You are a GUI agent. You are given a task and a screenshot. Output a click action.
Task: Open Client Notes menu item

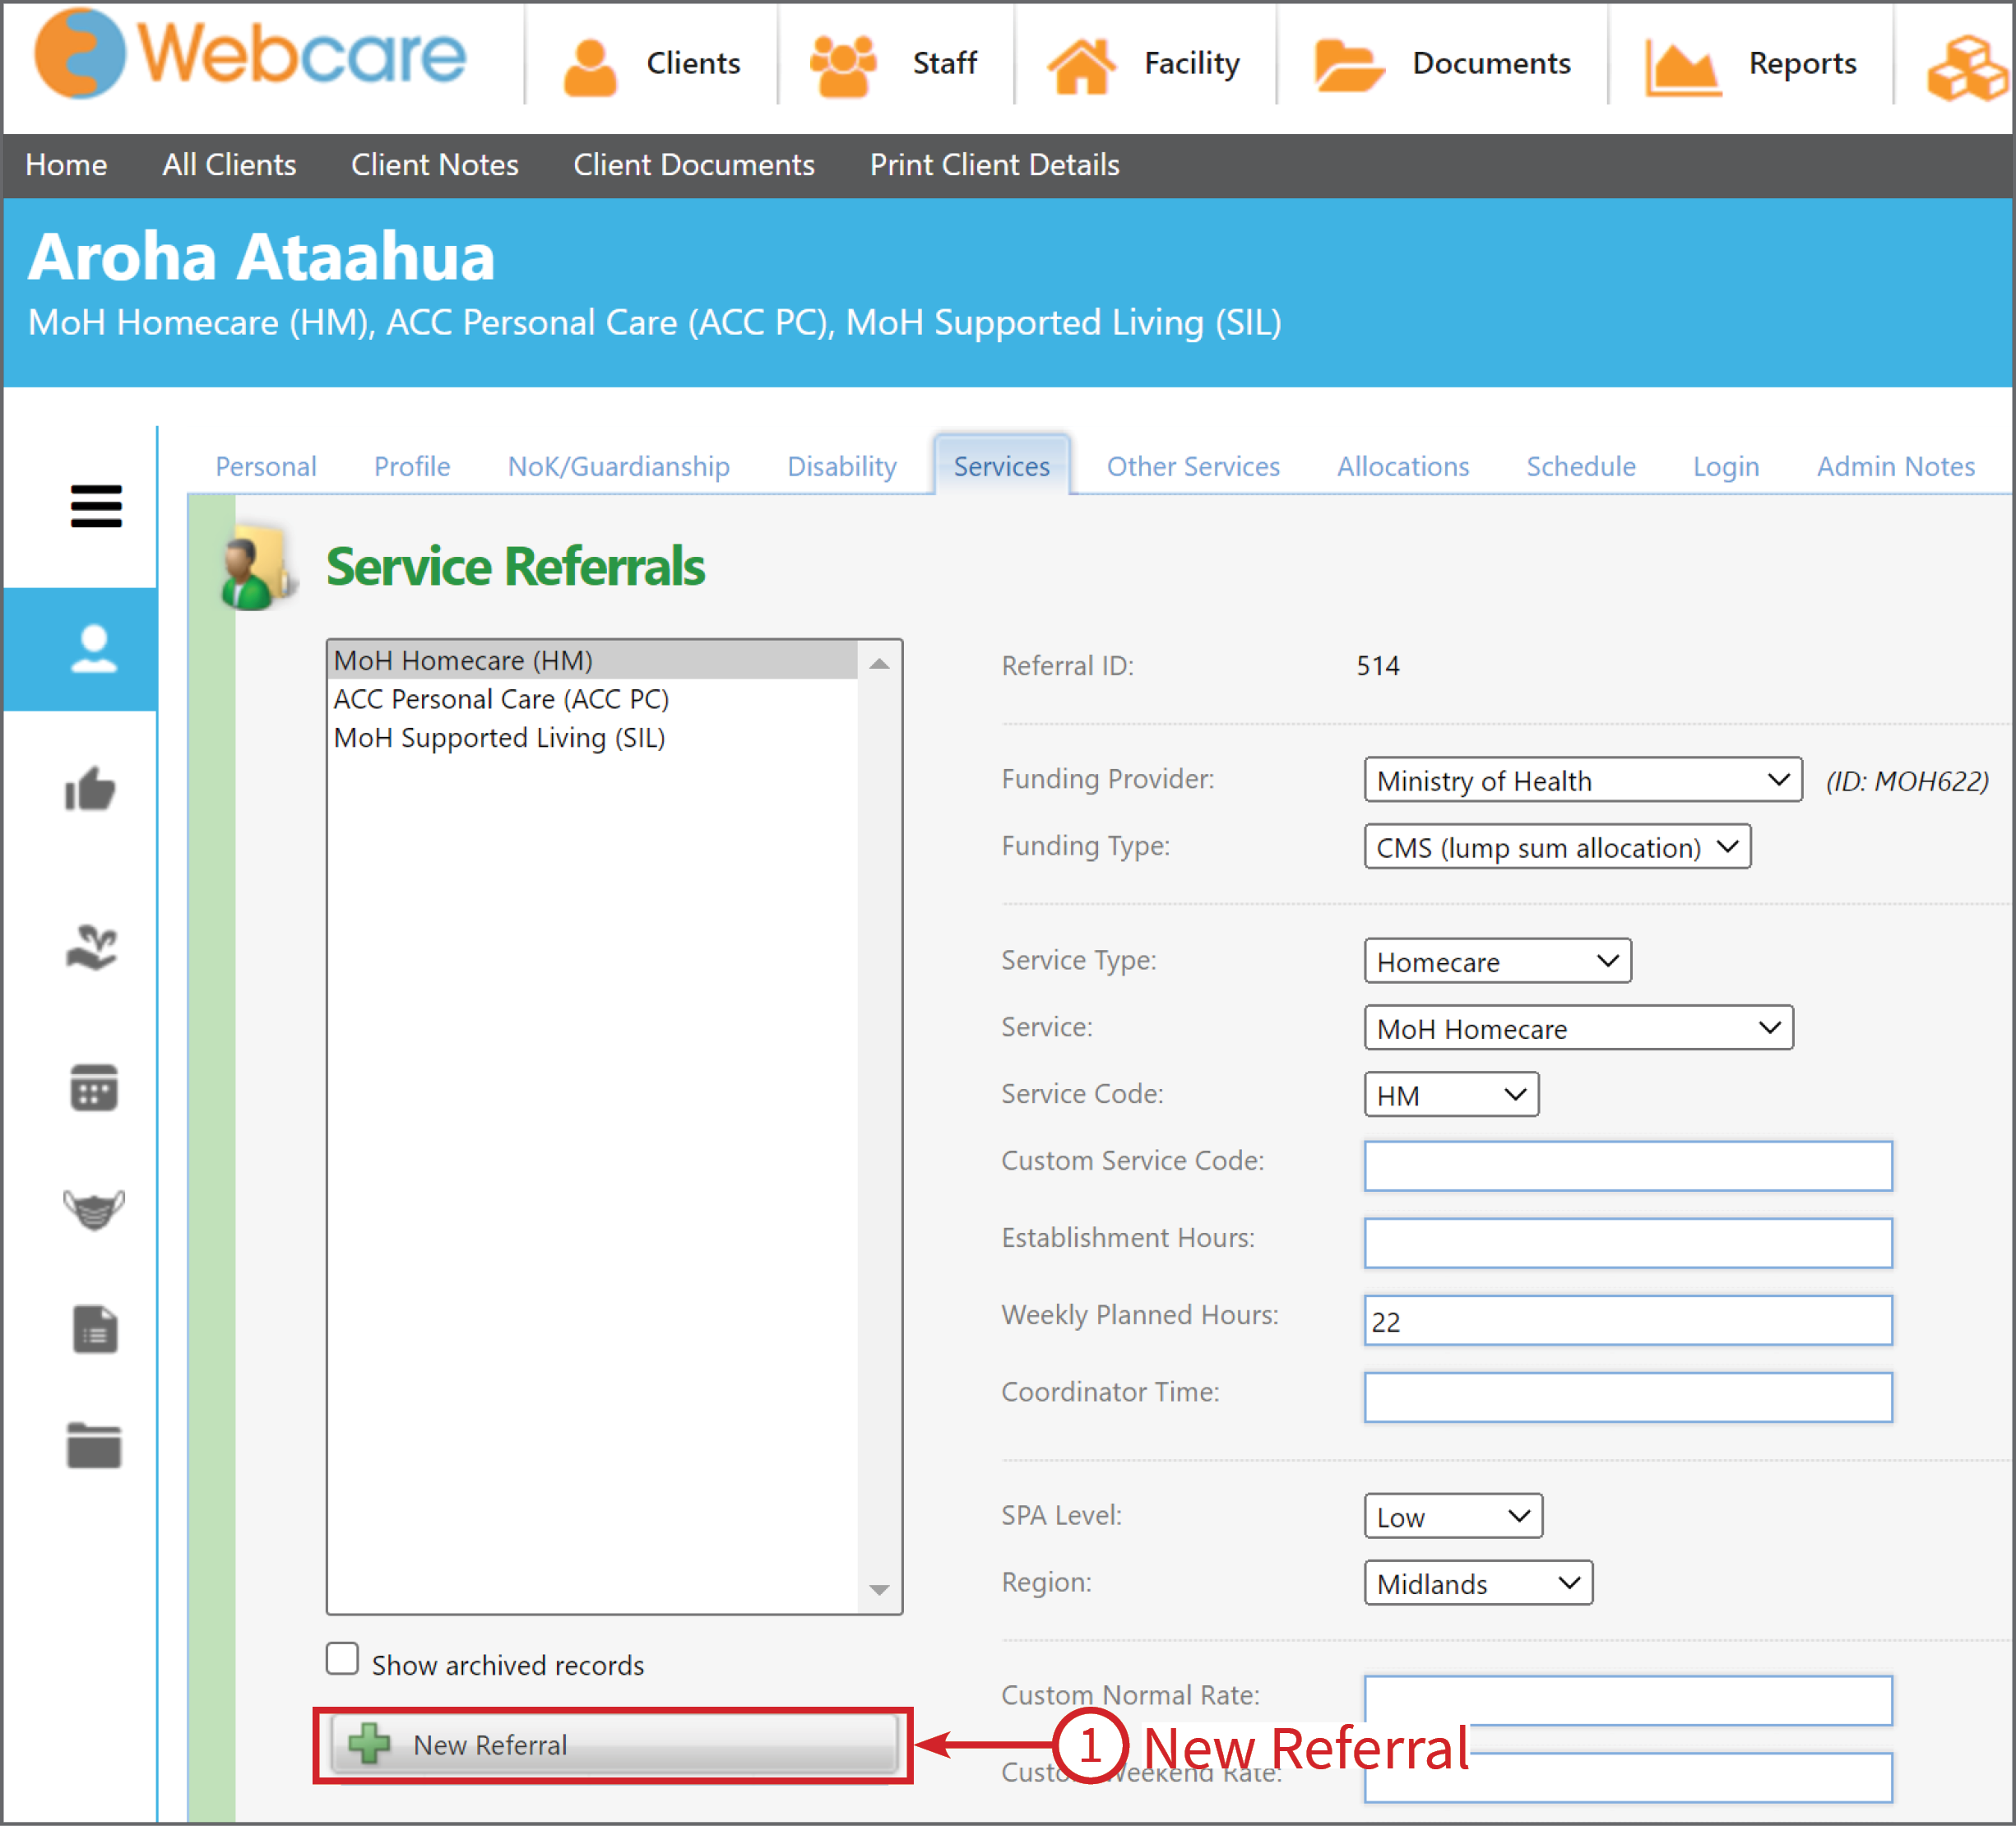click(435, 165)
